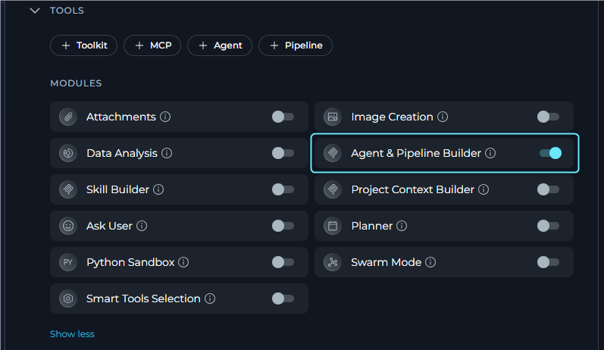Open info tooltip for Project Context Builder

[484, 189]
